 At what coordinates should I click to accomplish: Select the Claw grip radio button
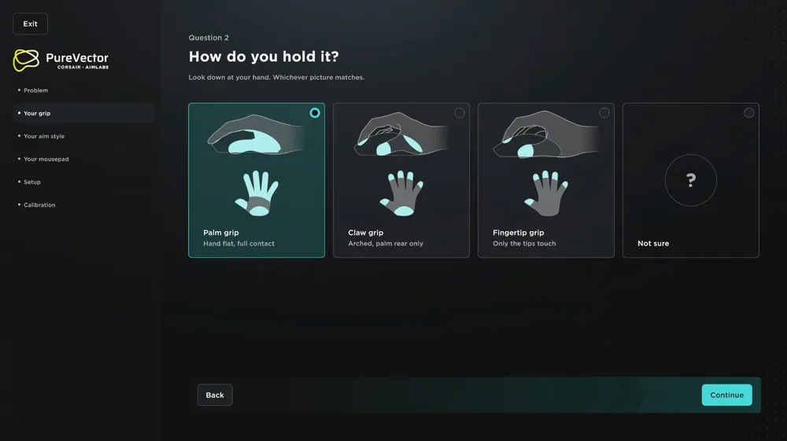pyautogui.click(x=460, y=112)
